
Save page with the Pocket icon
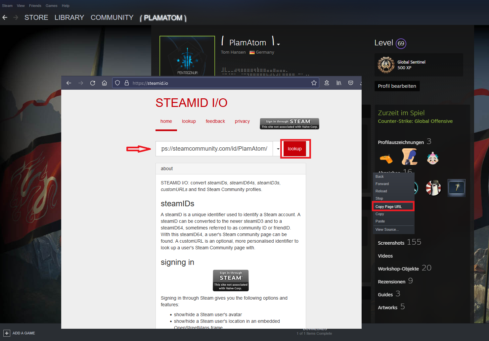tap(351, 83)
